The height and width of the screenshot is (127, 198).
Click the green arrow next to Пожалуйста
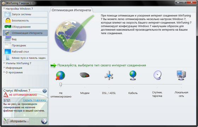pos(53,65)
